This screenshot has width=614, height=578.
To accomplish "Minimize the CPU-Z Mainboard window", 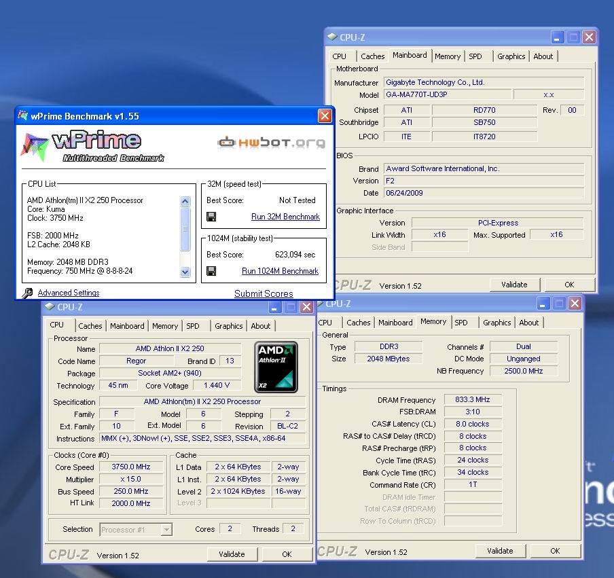I will point(557,37).
